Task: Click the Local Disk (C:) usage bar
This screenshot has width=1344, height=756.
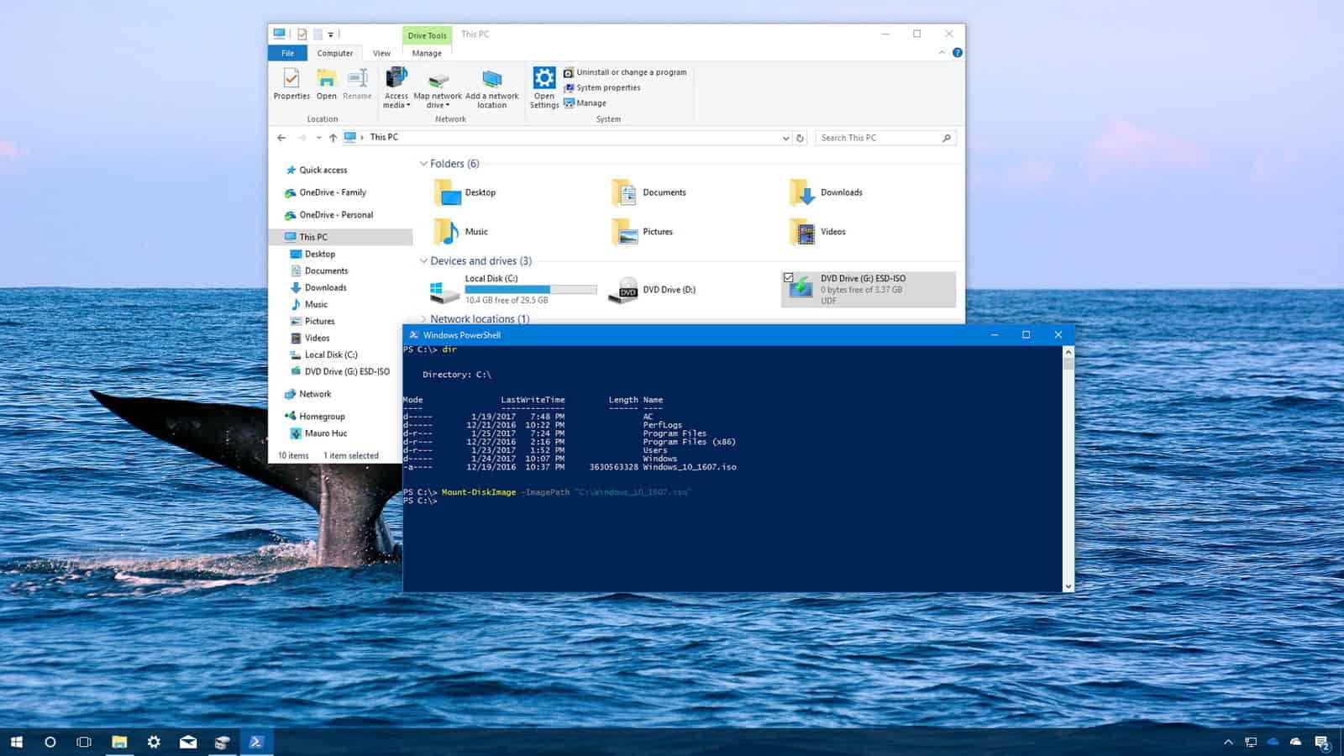Action: [x=531, y=290]
